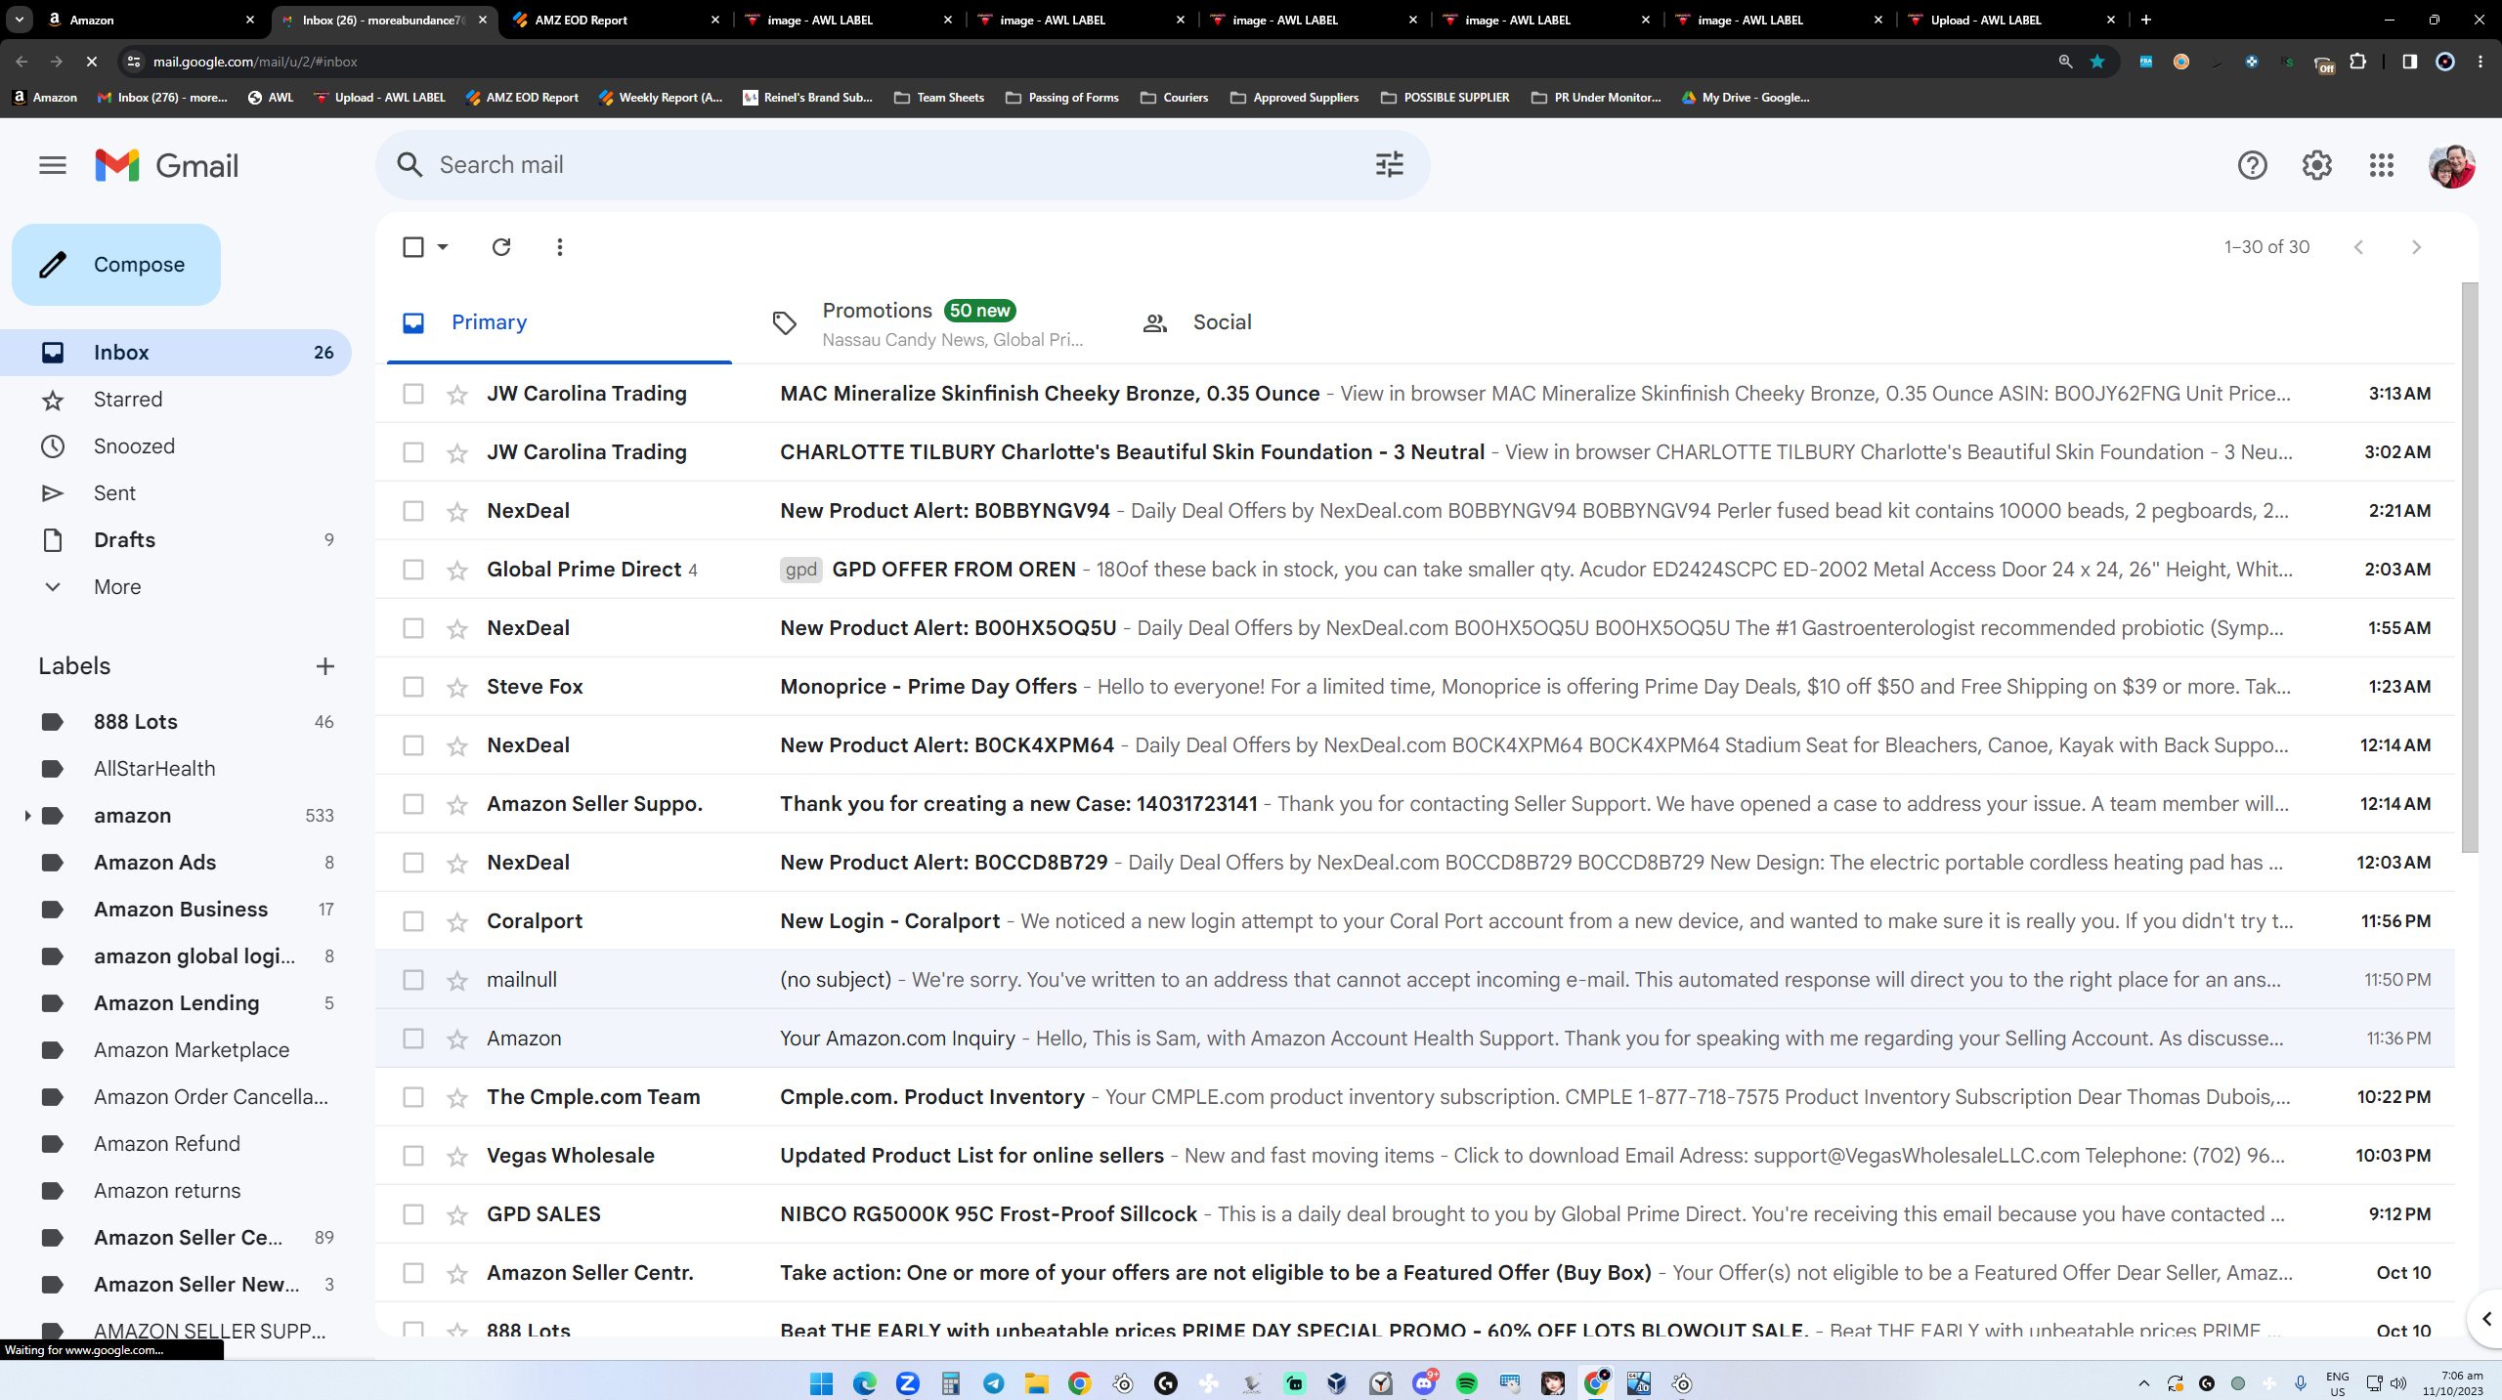Refresh the inbox
This screenshot has height=1400, width=2502.
pos(501,247)
